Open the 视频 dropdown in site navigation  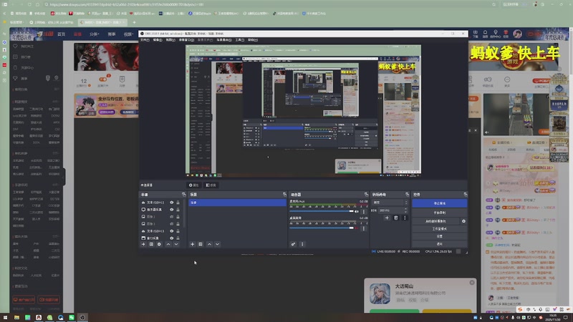(130, 34)
